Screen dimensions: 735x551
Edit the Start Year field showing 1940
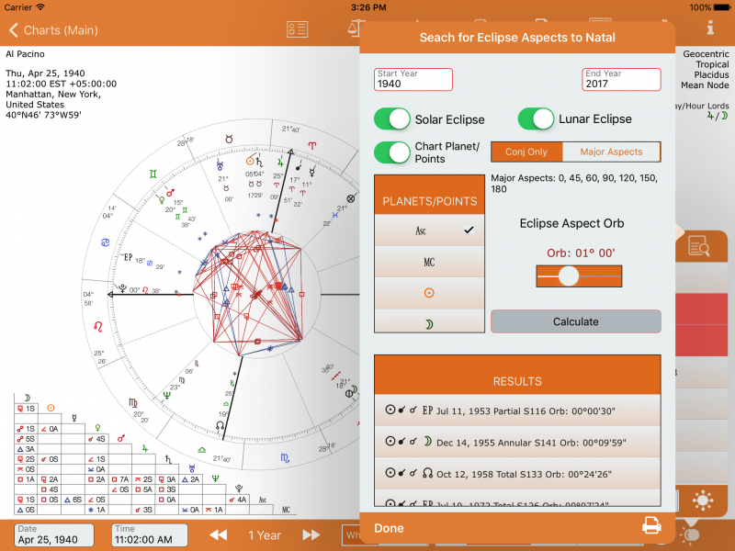tap(413, 80)
